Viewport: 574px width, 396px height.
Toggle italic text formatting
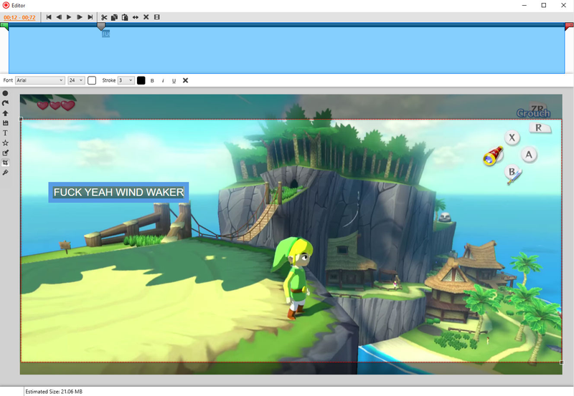coord(163,81)
